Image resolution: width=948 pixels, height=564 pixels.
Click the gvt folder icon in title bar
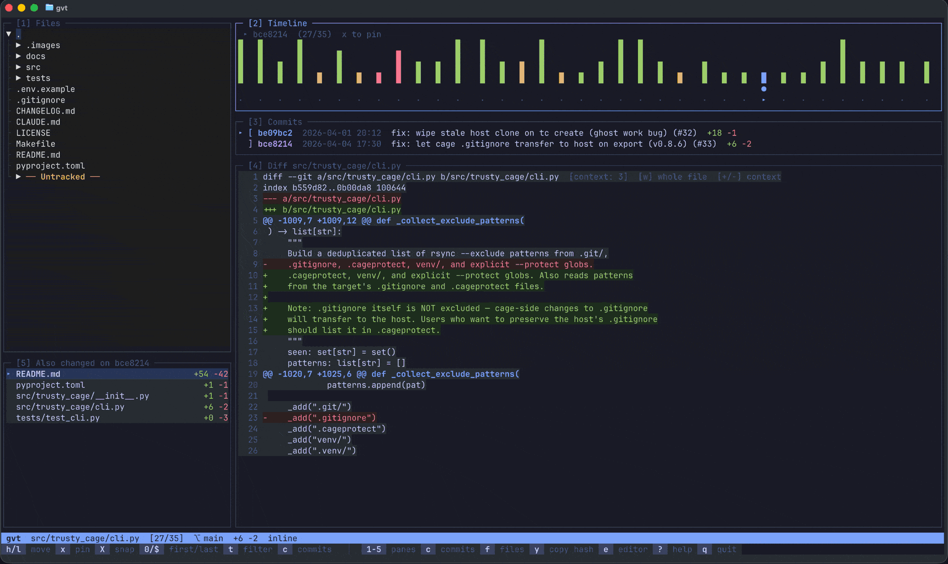(x=49, y=8)
